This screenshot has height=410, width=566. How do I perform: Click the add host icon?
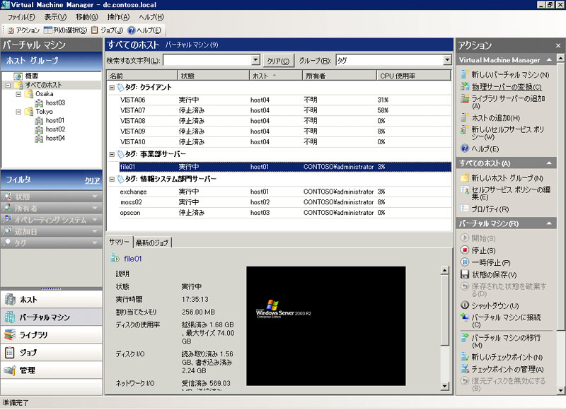[465, 117]
